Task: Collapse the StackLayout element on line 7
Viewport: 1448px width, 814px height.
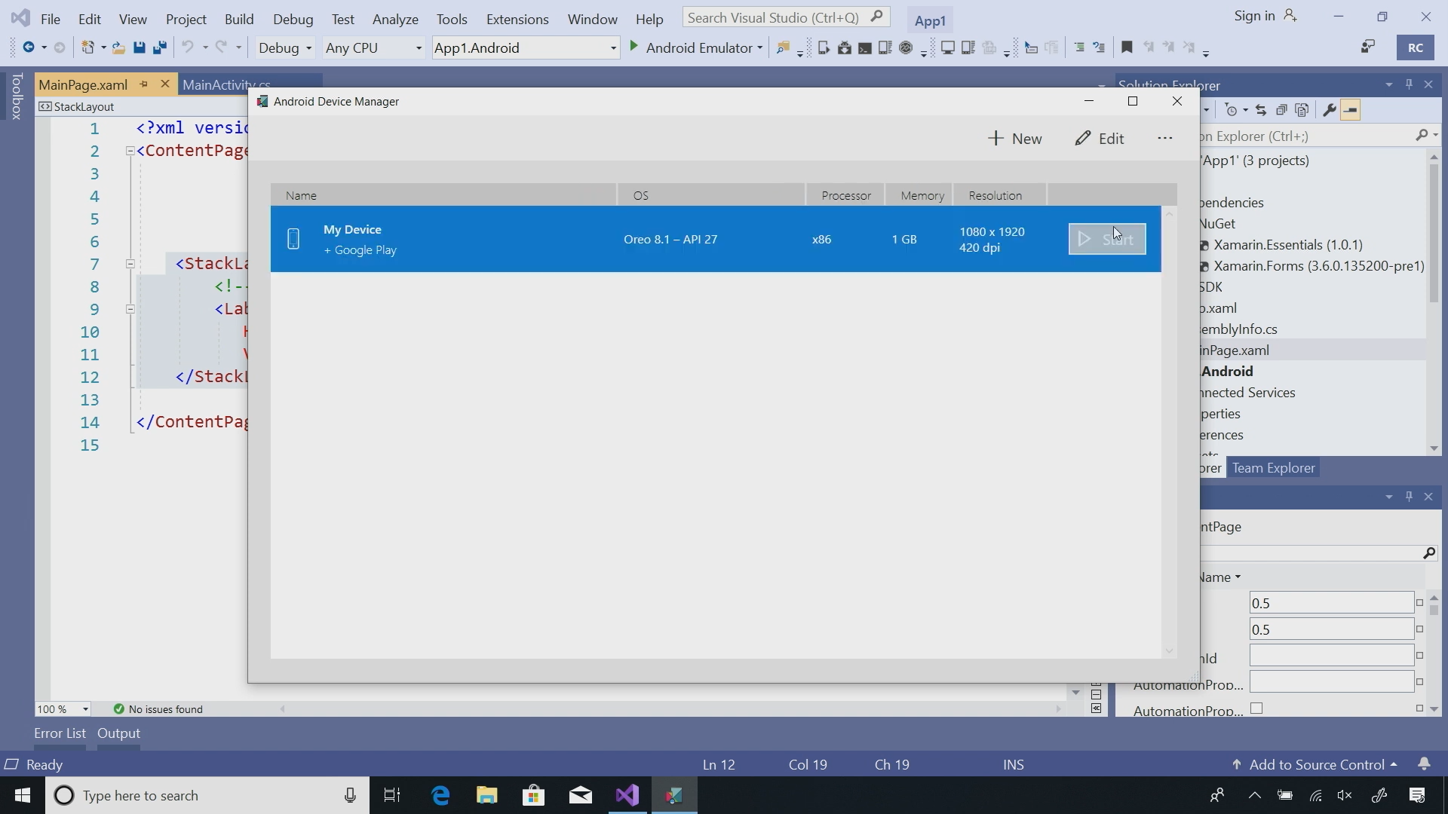Action: [x=130, y=264]
